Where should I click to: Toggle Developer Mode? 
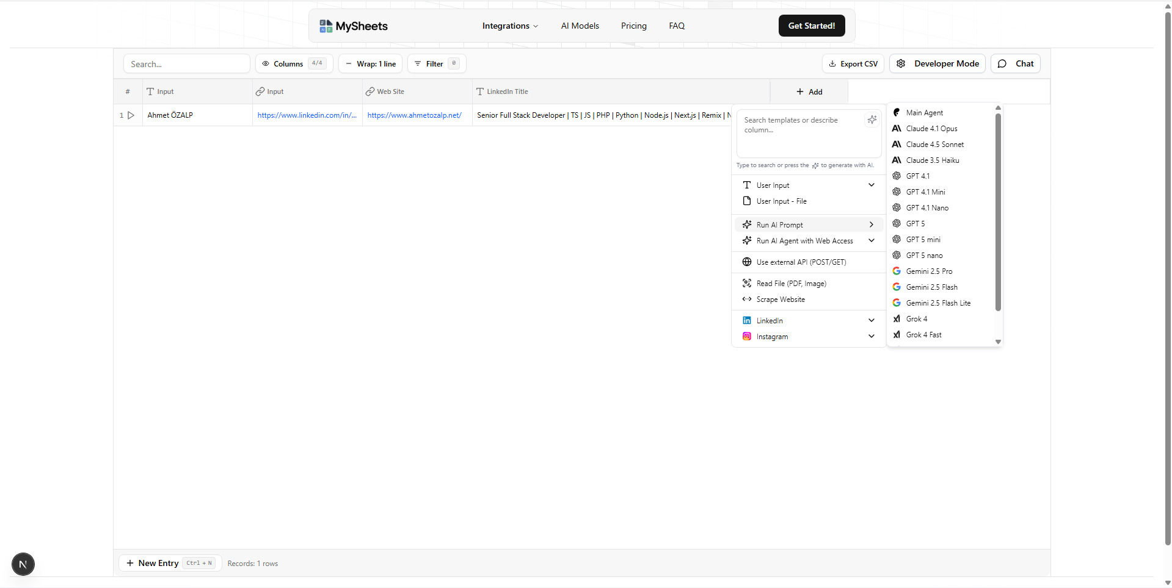click(937, 64)
